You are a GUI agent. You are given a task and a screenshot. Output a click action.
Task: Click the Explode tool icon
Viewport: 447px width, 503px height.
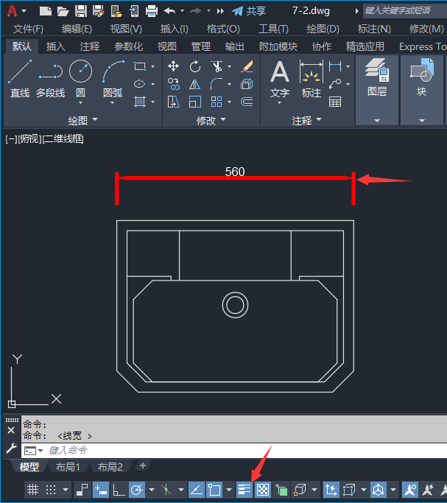click(x=247, y=84)
